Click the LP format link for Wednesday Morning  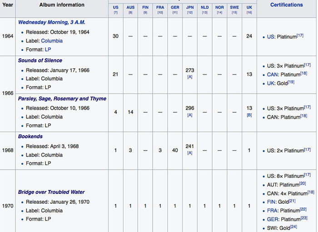coord(48,50)
